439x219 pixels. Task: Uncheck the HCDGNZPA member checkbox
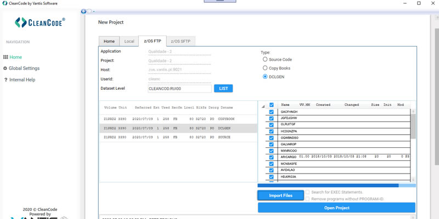point(271,131)
